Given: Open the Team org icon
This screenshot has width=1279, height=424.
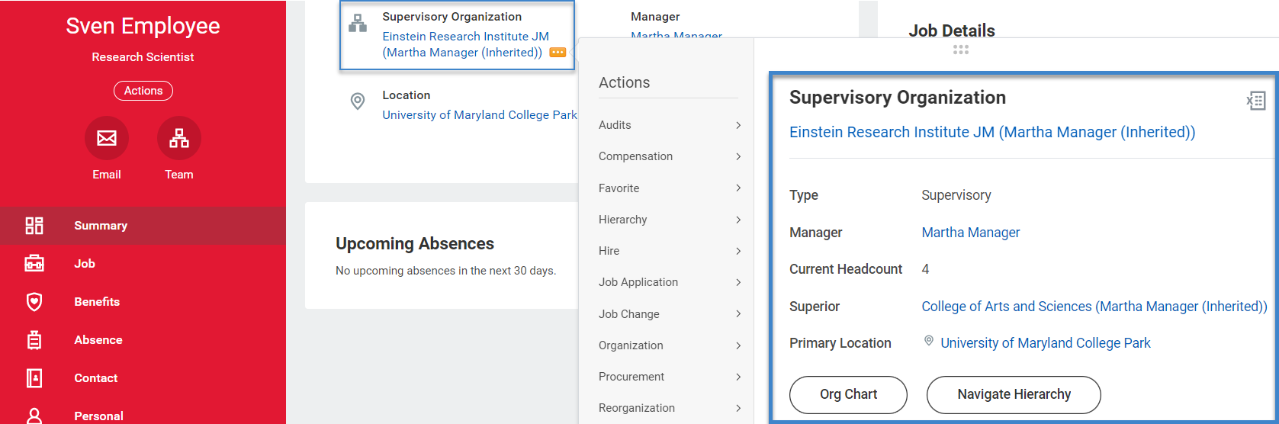Looking at the screenshot, I should tap(179, 138).
